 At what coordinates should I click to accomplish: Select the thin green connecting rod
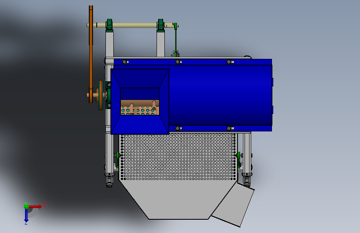(x=176, y=40)
